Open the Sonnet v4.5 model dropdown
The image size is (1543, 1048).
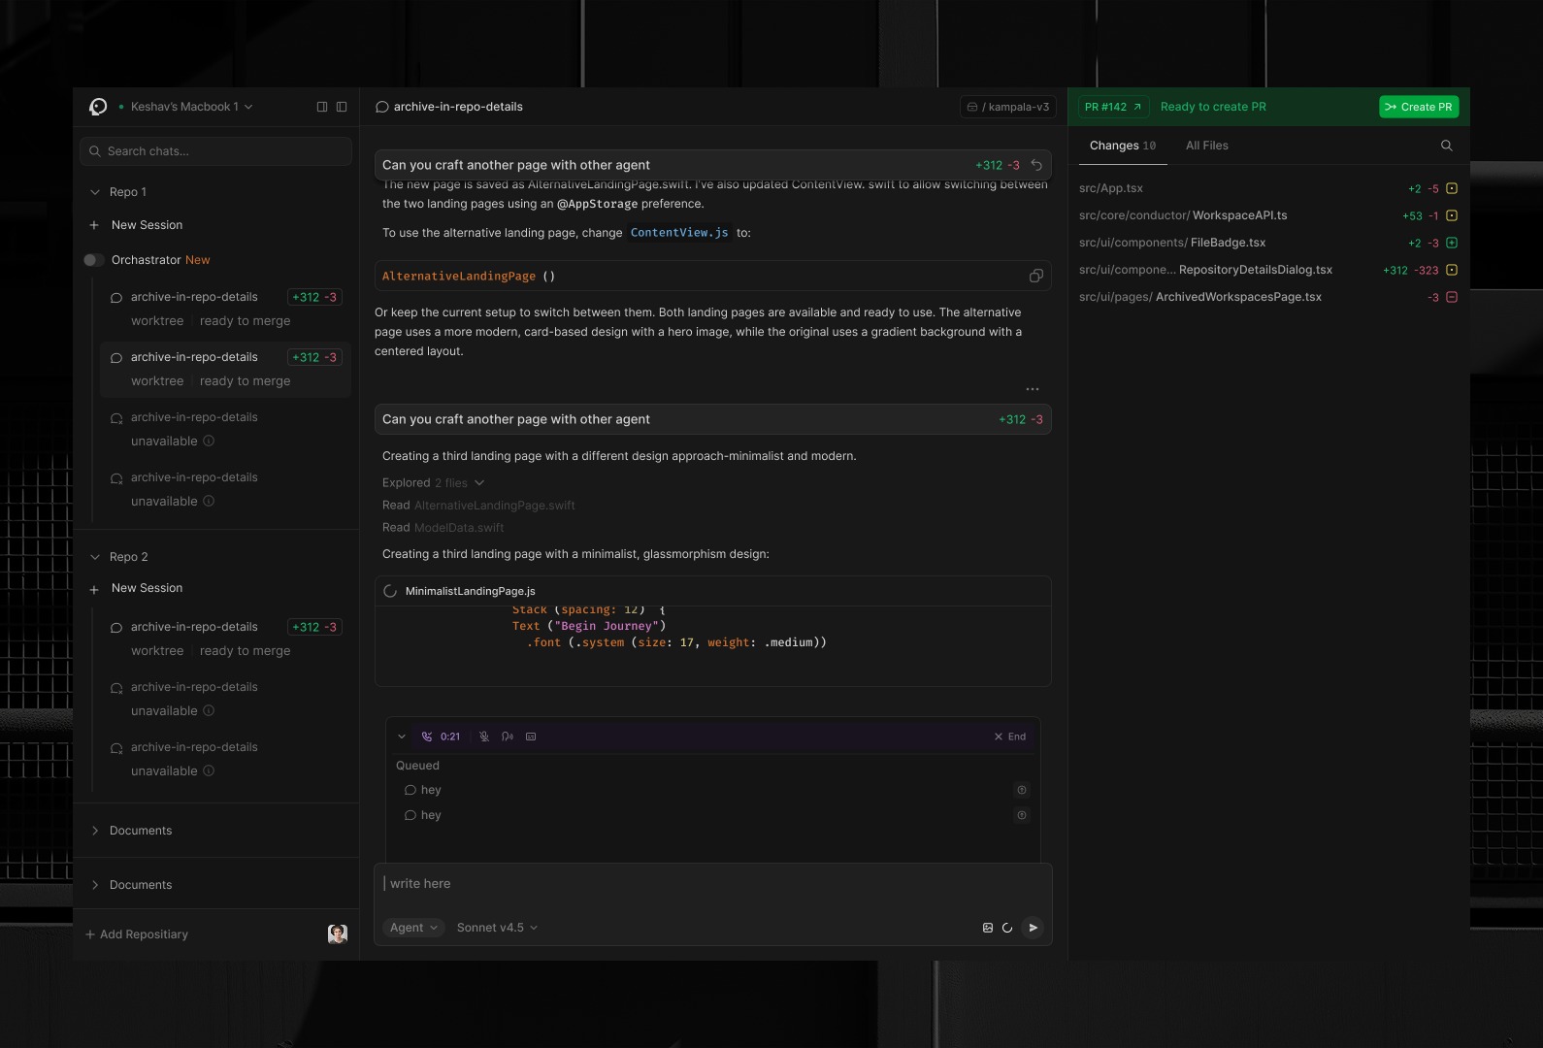(x=497, y=928)
